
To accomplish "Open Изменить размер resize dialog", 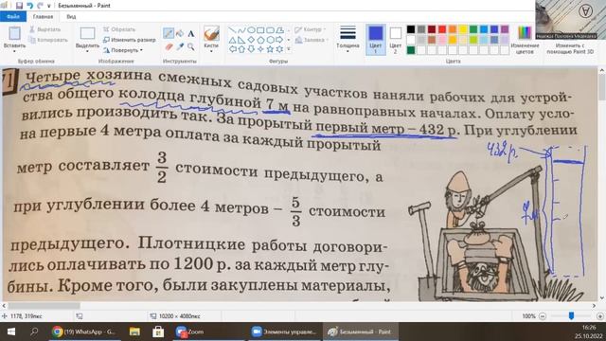I will click(x=130, y=40).
